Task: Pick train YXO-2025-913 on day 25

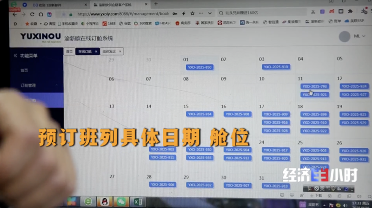Action: click(x=314, y=159)
